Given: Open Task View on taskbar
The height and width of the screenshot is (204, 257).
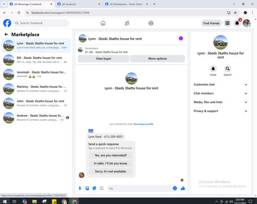Looking at the screenshot, I should [x=14, y=201].
